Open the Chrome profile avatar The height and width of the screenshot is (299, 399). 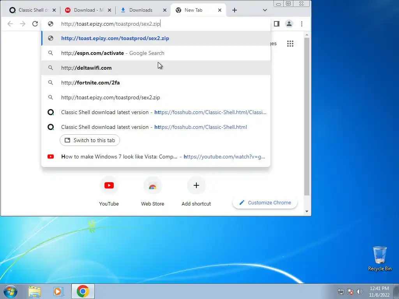289,24
